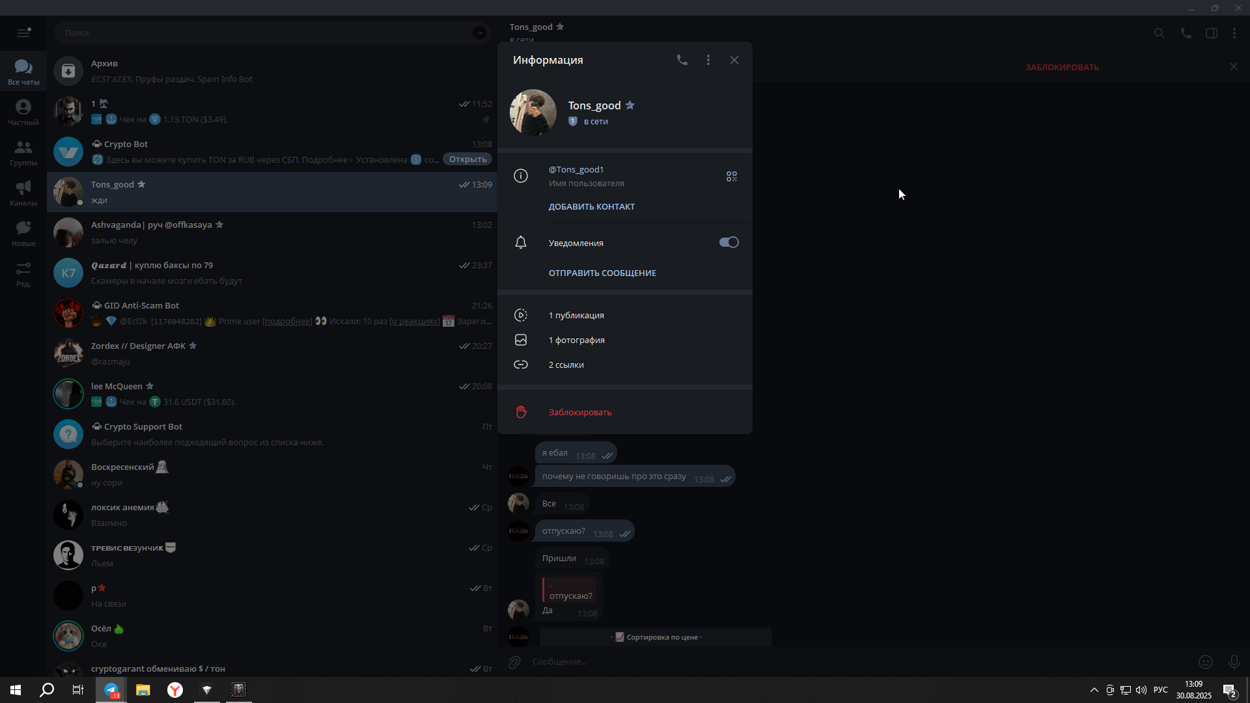Open локсик анемия chat

[x=272, y=515]
